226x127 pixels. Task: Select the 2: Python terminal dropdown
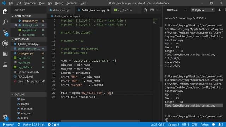coord(203,10)
